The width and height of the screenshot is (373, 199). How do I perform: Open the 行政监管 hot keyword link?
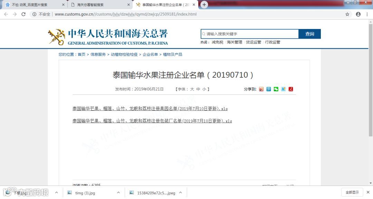(272, 42)
